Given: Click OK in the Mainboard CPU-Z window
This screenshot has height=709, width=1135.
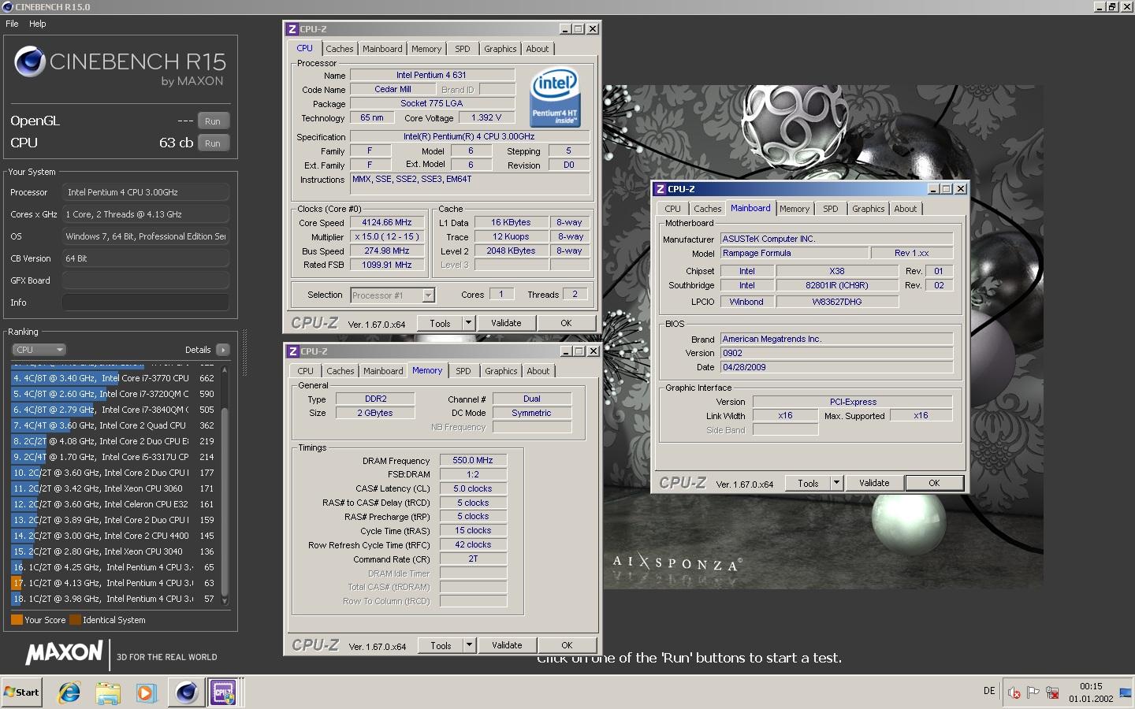Looking at the screenshot, I should [x=934, y=483].
